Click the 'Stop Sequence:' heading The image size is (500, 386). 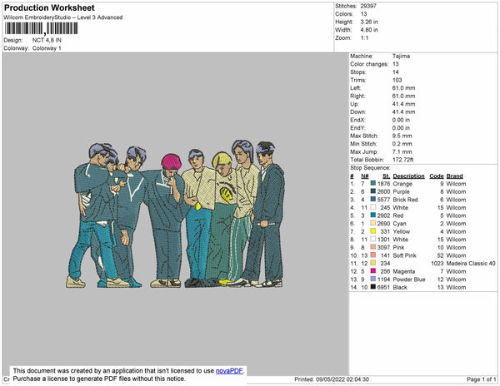tap(370, 168)
